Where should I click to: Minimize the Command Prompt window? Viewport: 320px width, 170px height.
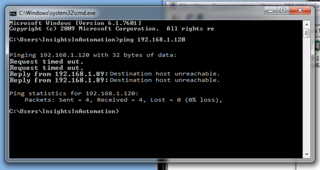(x=271, y=10)
